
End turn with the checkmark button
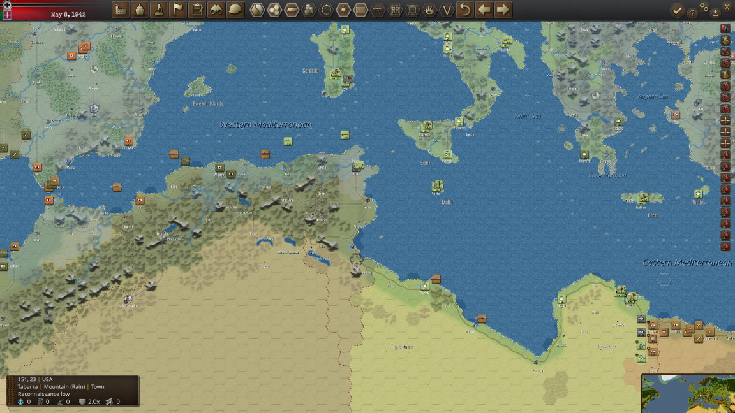point(677,10)
